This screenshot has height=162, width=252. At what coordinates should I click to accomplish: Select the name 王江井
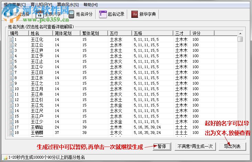click(x=37, y=94)
